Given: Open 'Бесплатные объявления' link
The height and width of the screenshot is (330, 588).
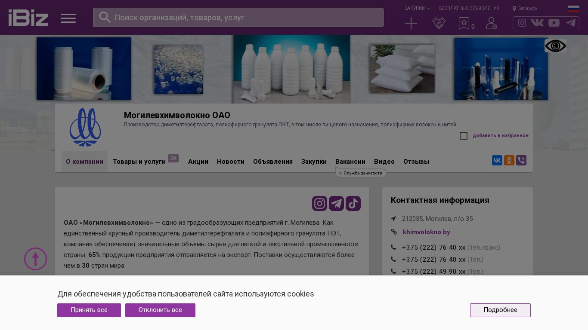Looking at the screenshot, I should click(x=469, y=8).
